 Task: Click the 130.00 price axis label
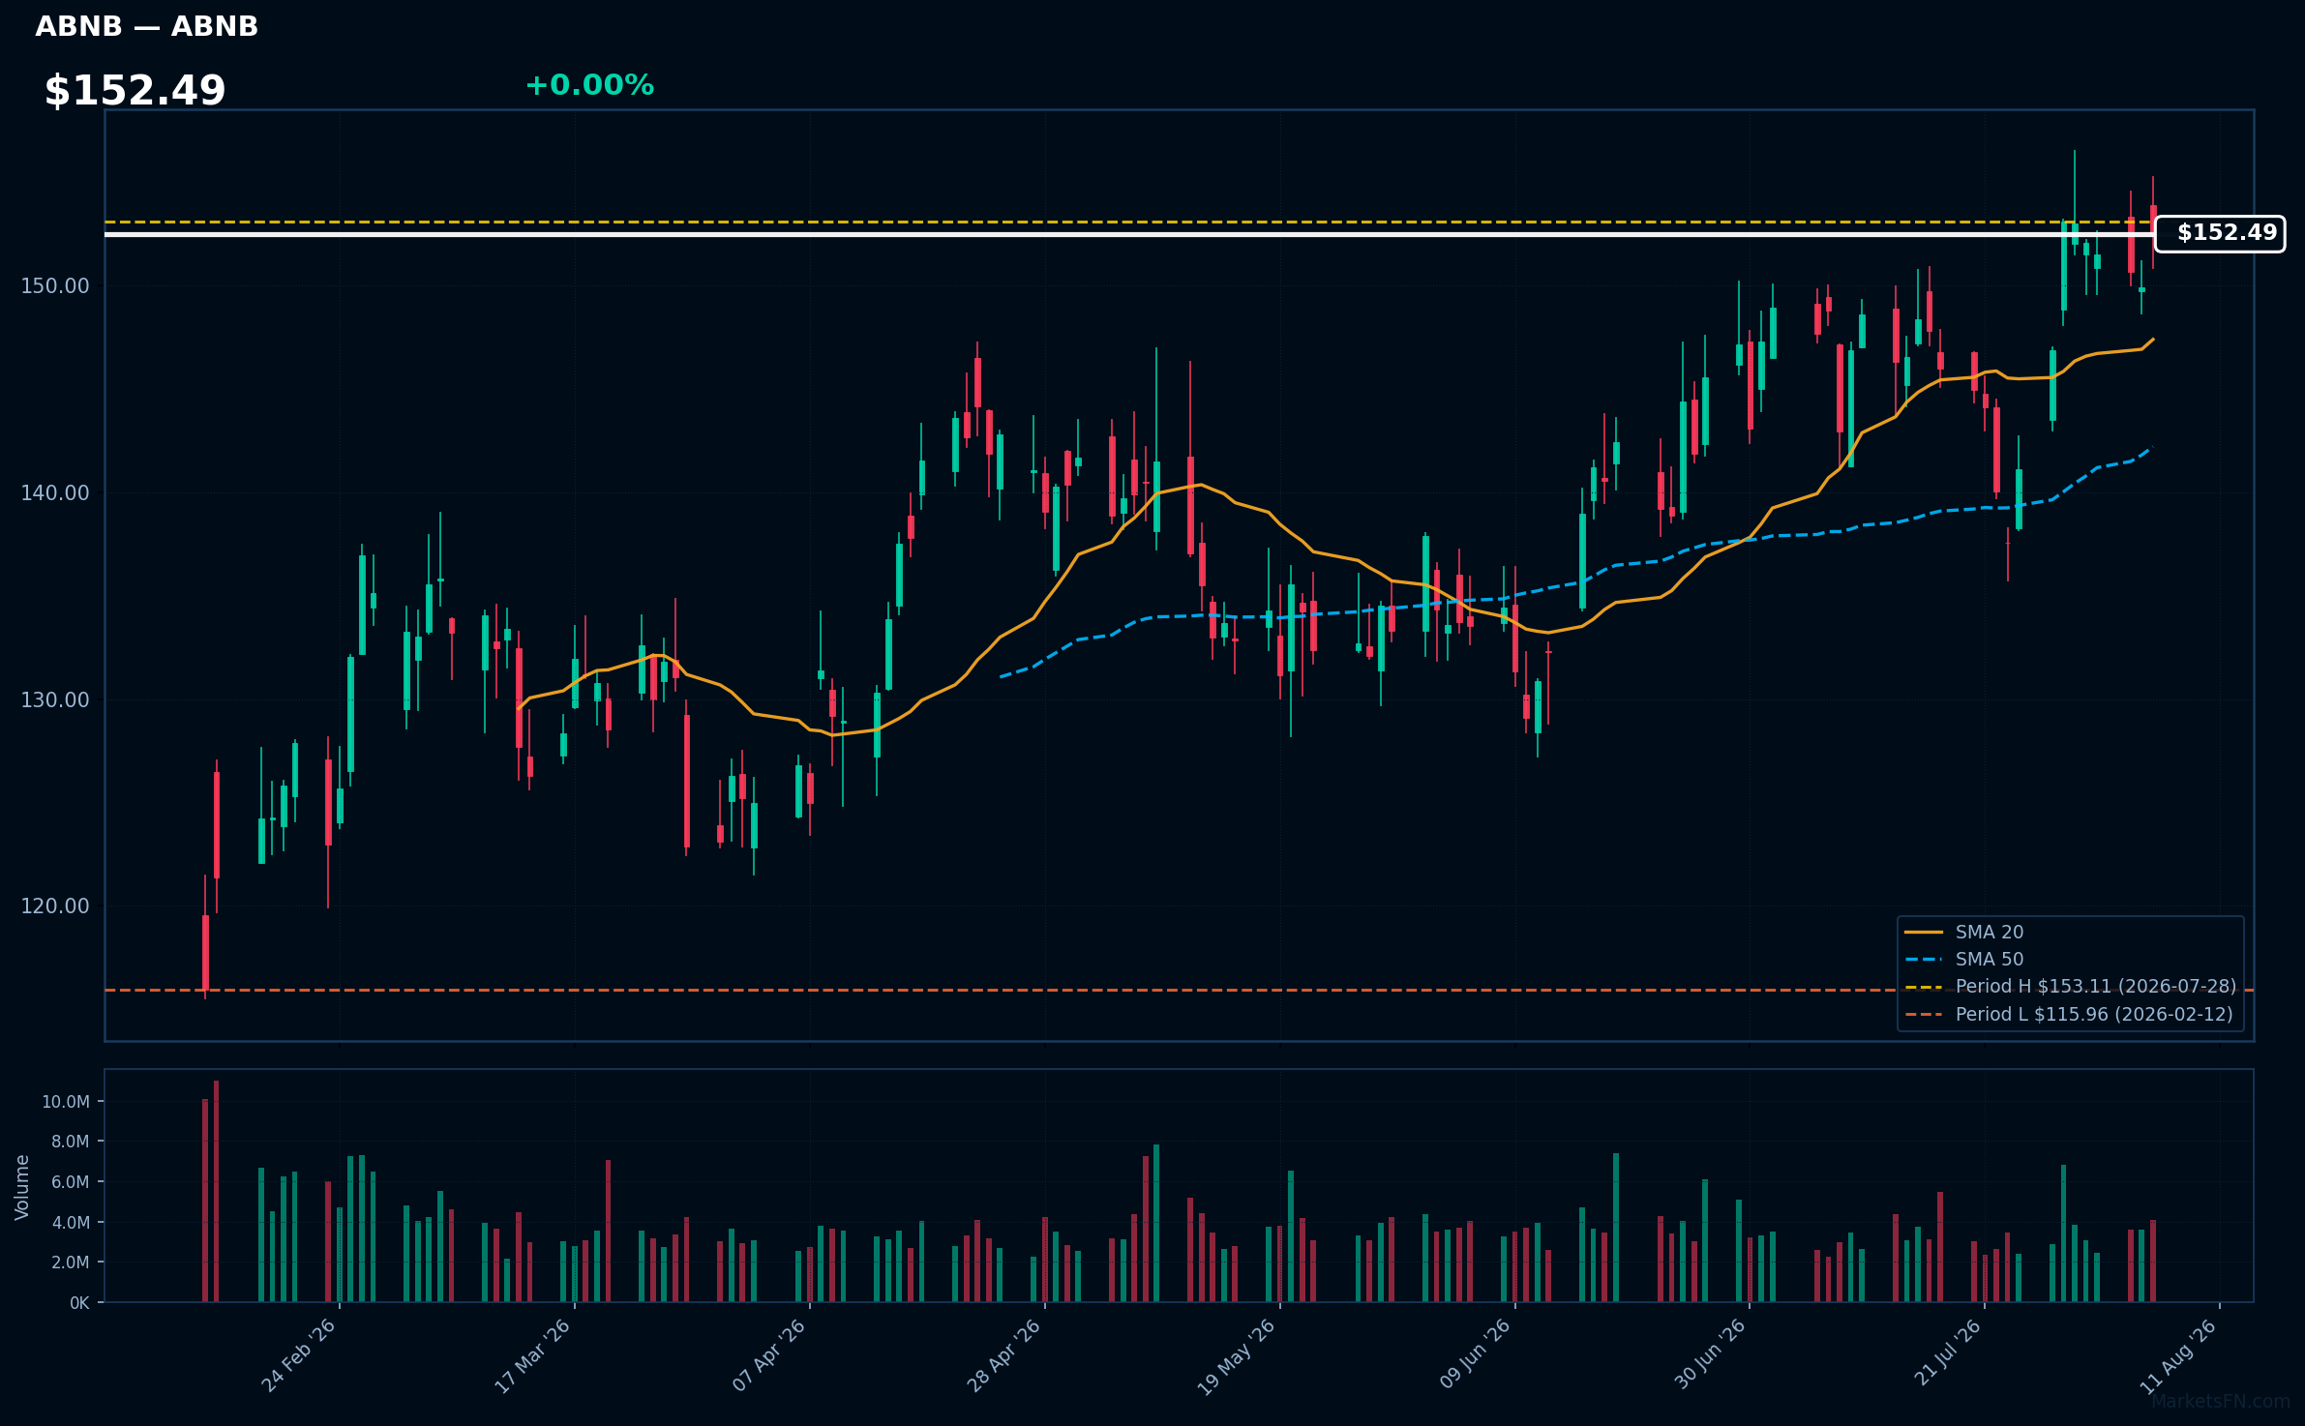point(55,699)
